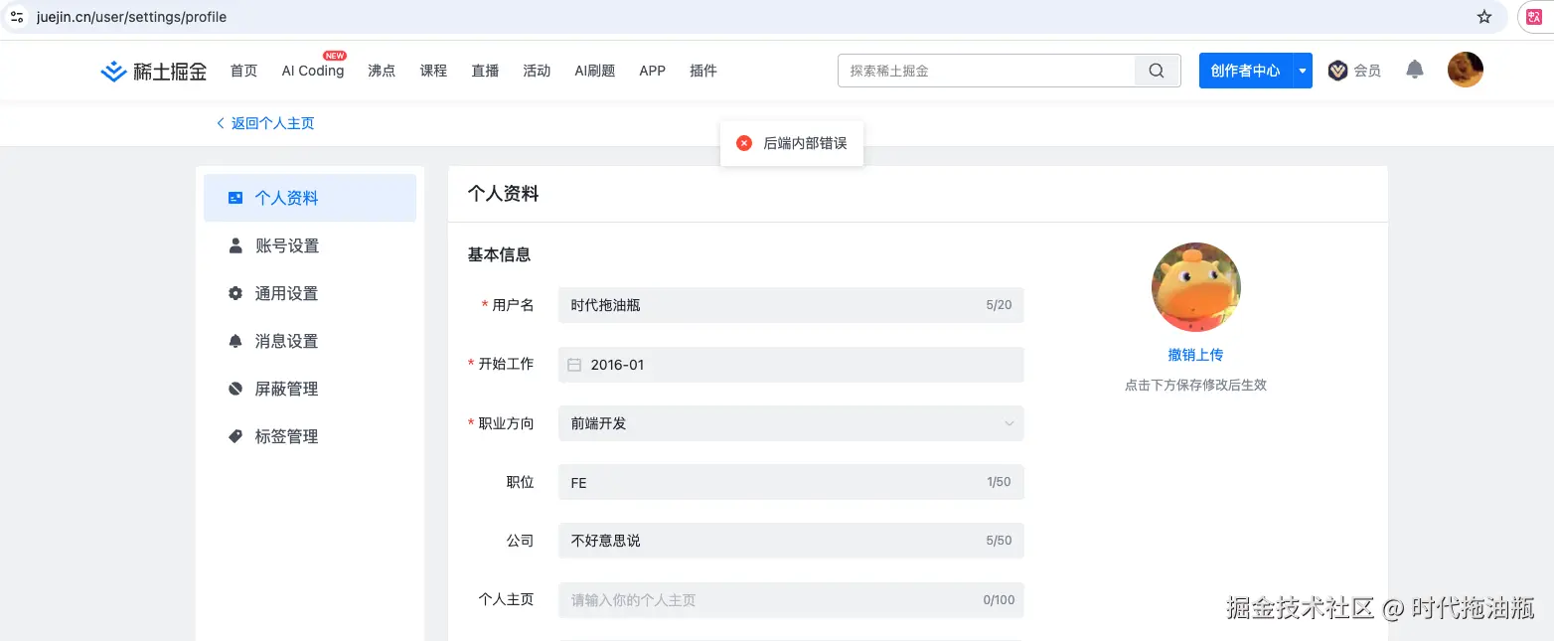Screen dimensions: 1554x641
Task: Click the 个人主页 input field
Action: [x=790, y=599]
